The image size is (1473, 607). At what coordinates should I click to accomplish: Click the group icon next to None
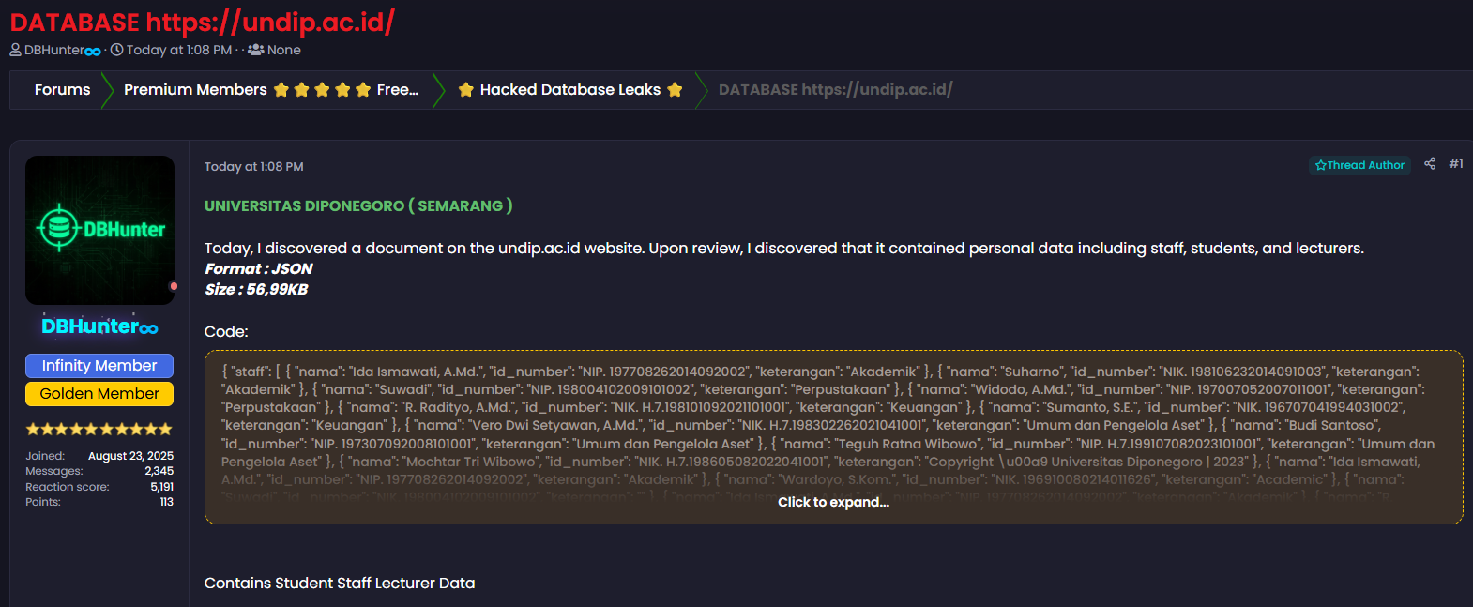click(x=255, y=50)
